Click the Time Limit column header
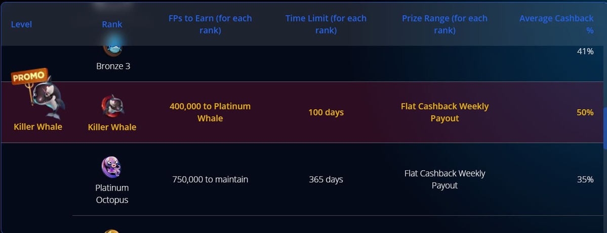607x233 pixels. [x=326, y=24]
